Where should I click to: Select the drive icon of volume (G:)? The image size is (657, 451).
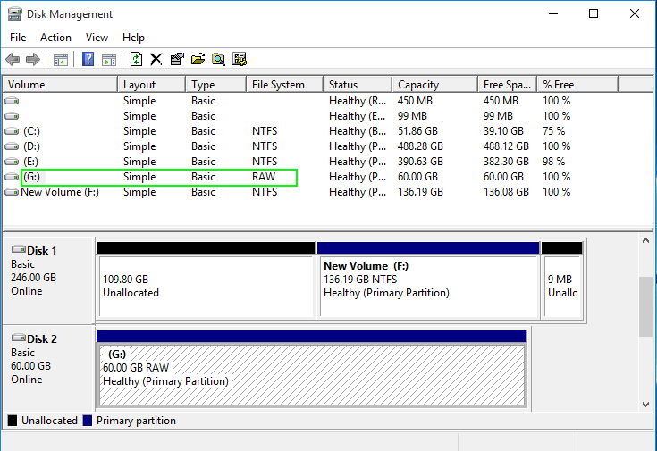pos(12,177)
